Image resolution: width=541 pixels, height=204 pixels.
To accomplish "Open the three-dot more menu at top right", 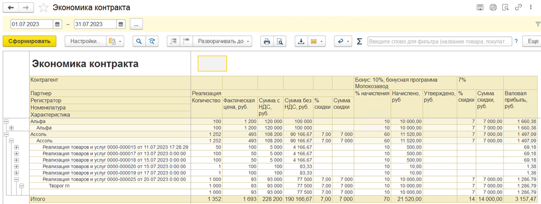I will point(530,7).
